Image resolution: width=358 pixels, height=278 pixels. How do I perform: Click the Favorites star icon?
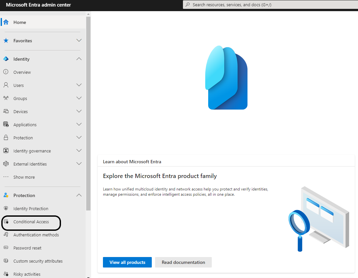(x=6, y=41)
